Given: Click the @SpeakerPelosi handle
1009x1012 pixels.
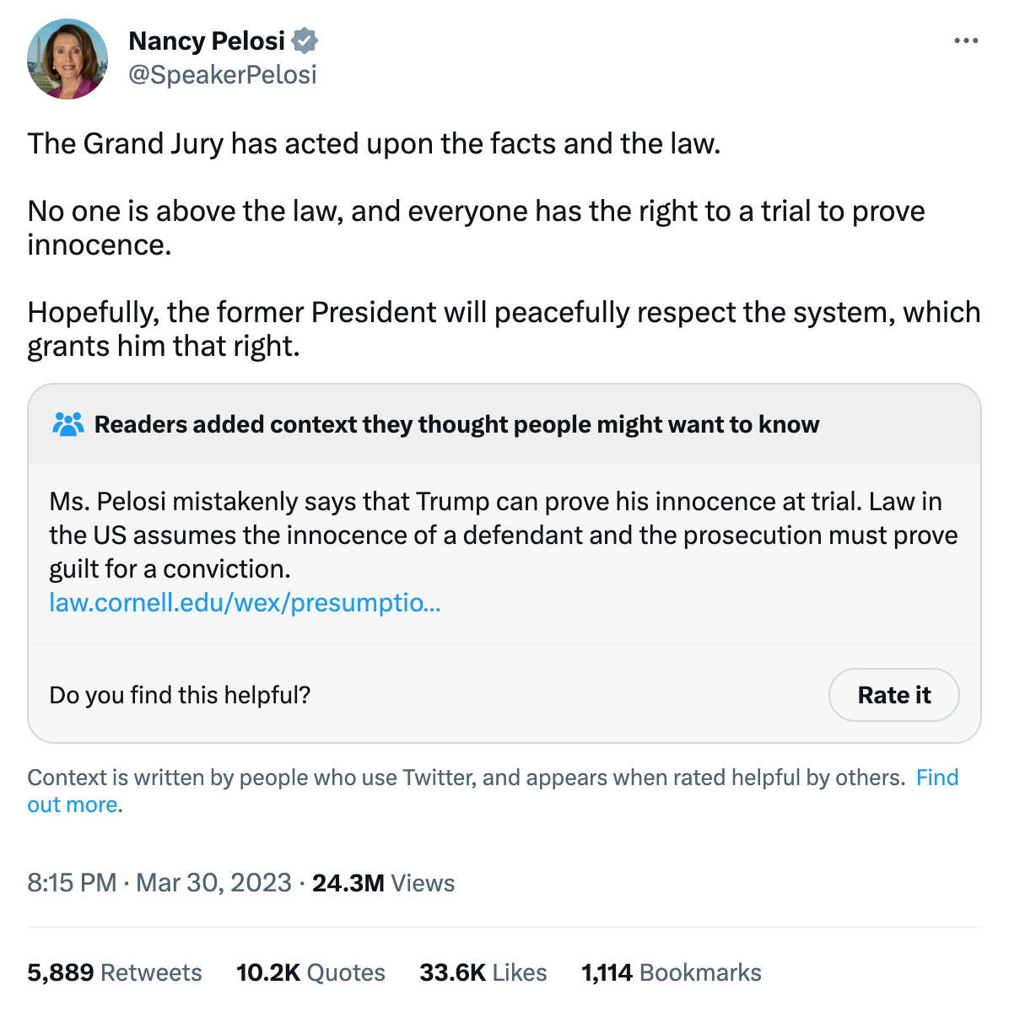Looking at the screenshot, I should point(223,75).
